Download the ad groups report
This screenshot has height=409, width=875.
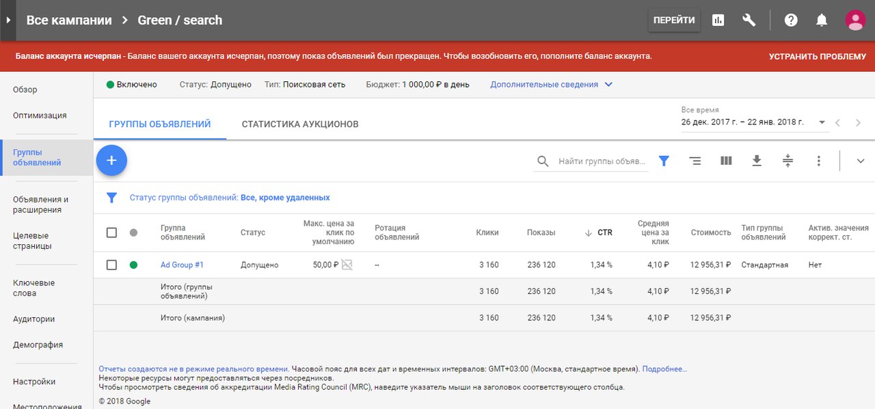pos(757,161)
